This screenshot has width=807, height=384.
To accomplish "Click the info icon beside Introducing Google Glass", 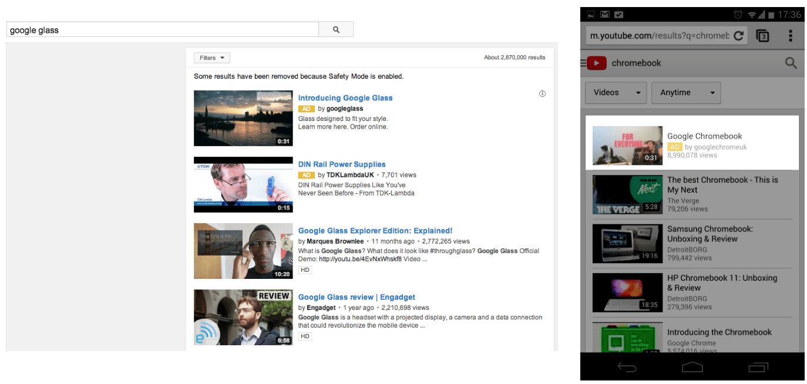I will coord(542,94).
